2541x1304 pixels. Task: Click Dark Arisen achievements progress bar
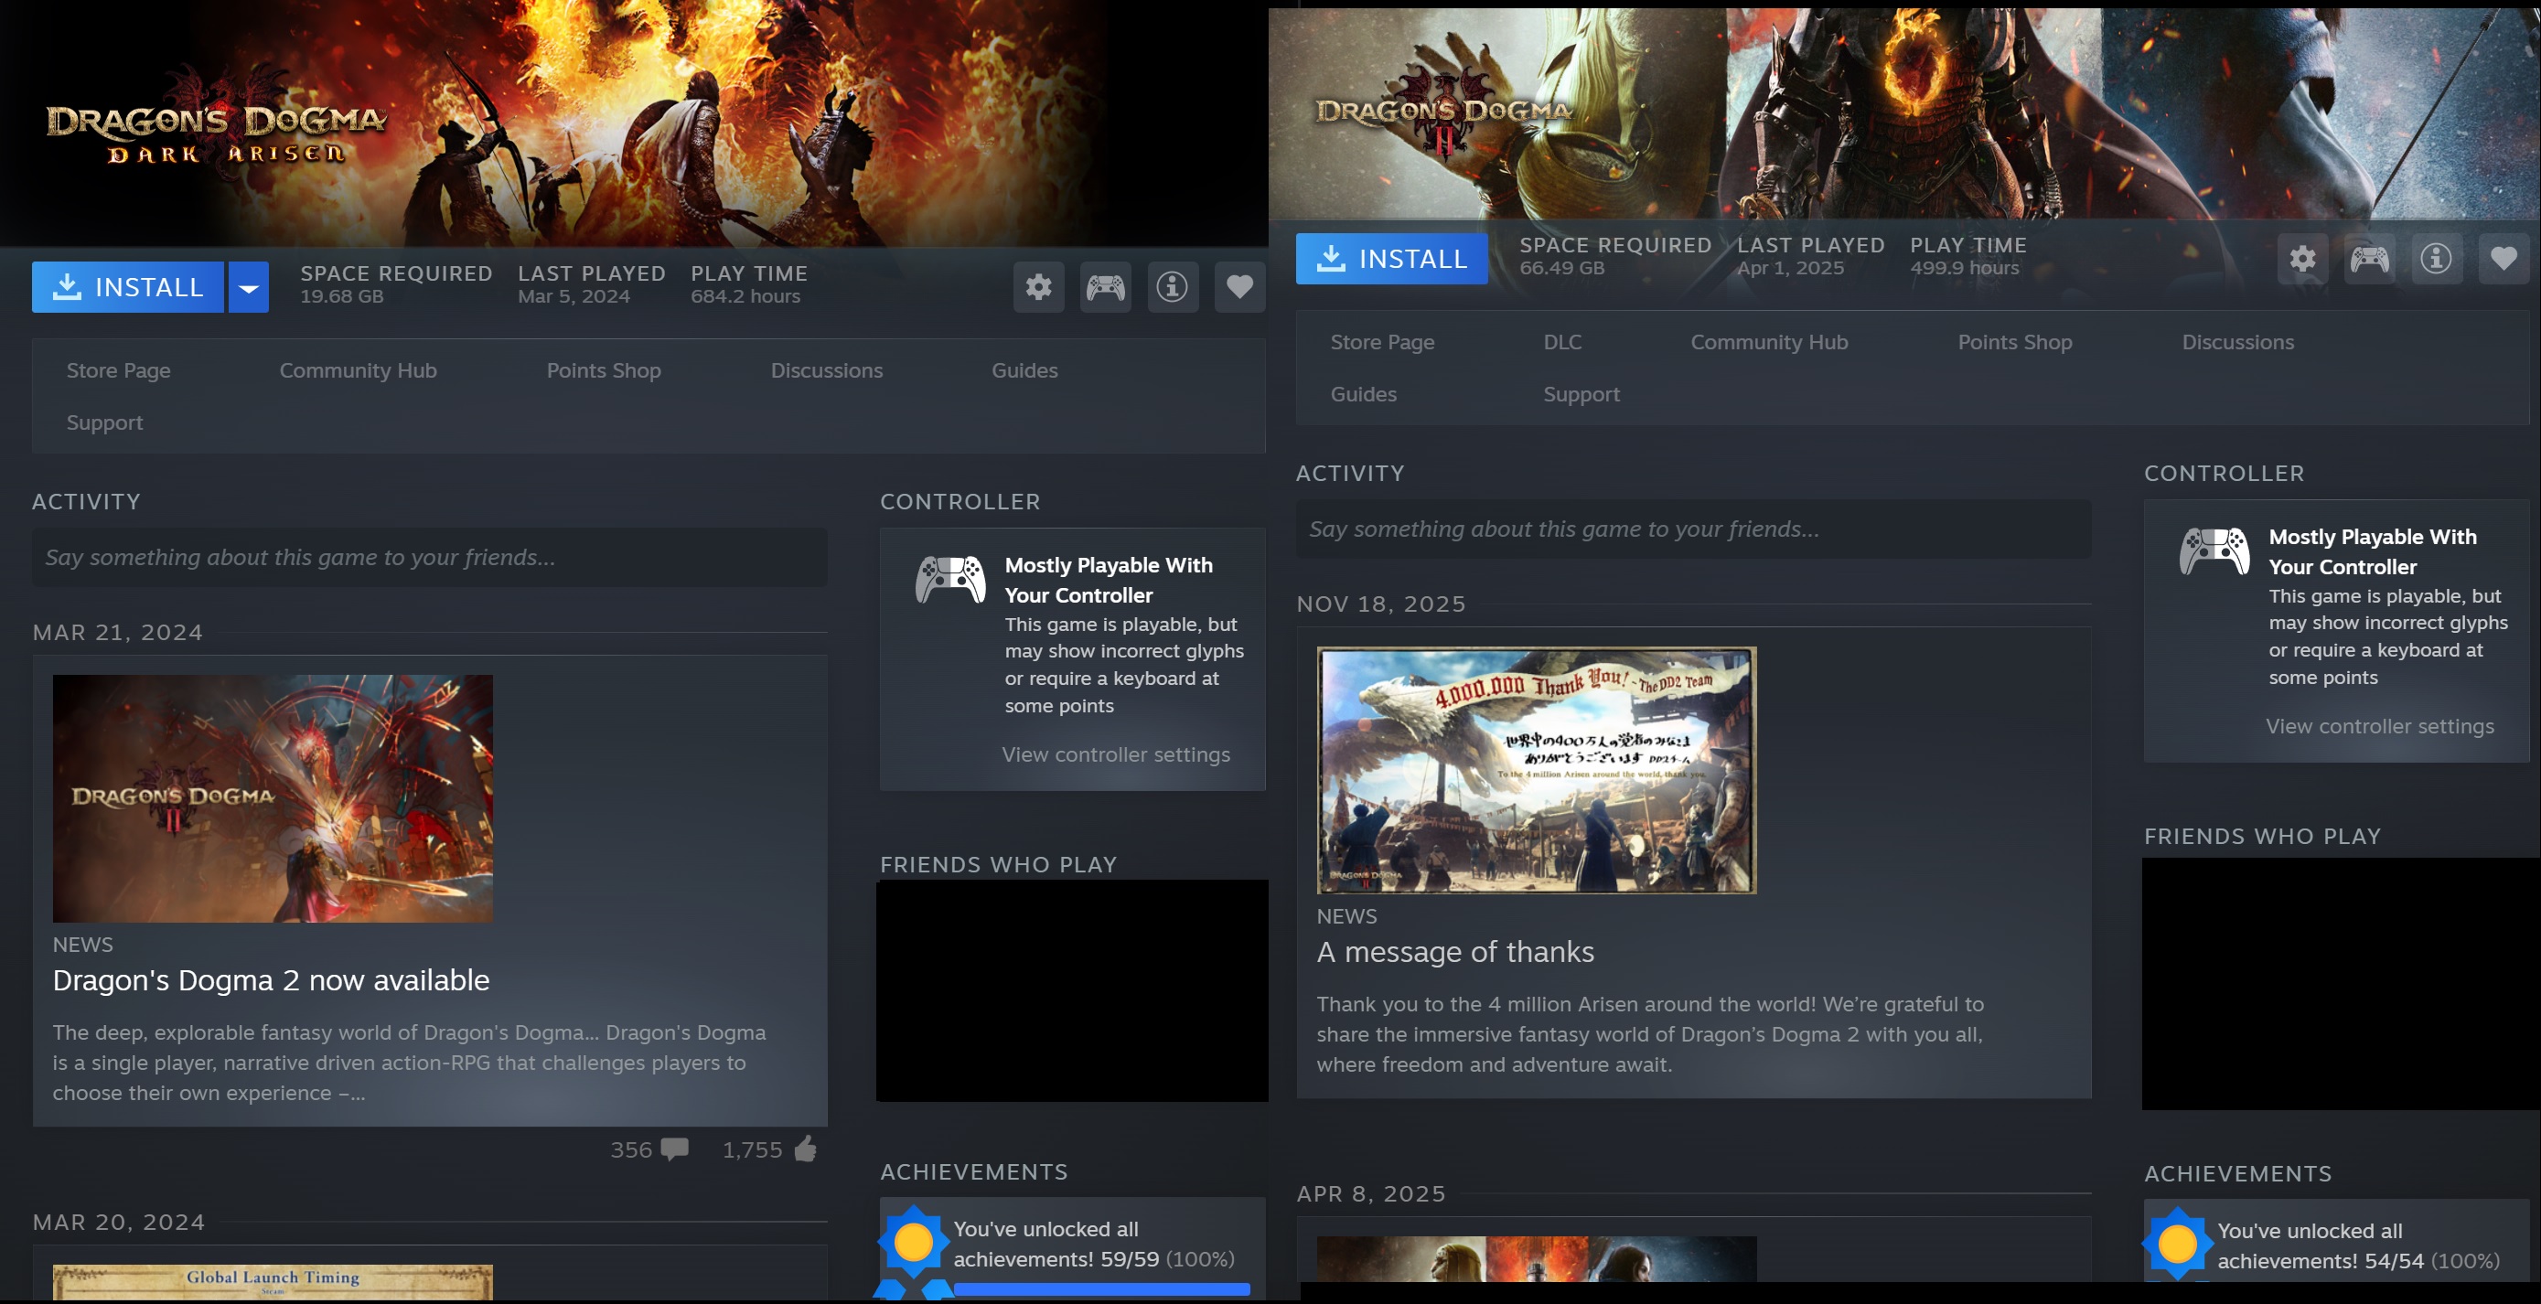[1101, 1288]
